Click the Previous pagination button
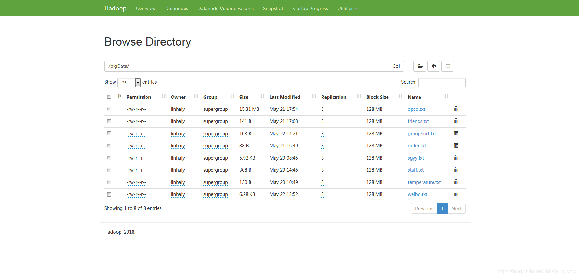579x277 pixels. (x=424, y=208)
